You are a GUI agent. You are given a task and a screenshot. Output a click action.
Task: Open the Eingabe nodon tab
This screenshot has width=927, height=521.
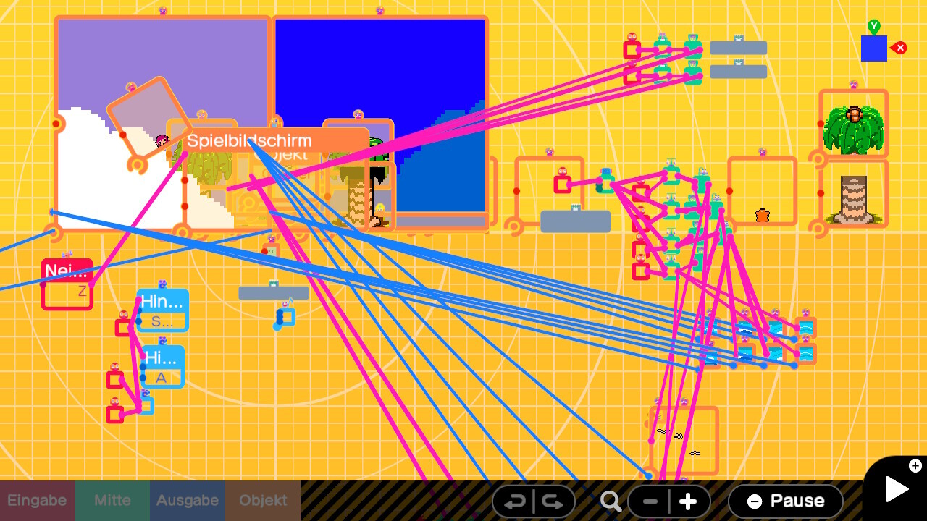37,500
